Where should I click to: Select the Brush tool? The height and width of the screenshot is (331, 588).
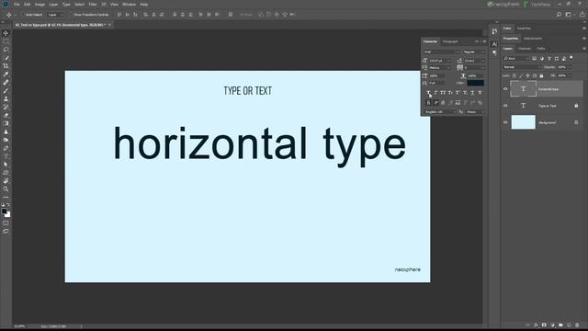[x=6, y=91]
